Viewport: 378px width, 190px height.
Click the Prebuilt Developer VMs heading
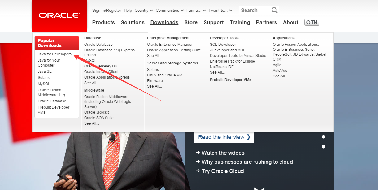tap(231, 80)
